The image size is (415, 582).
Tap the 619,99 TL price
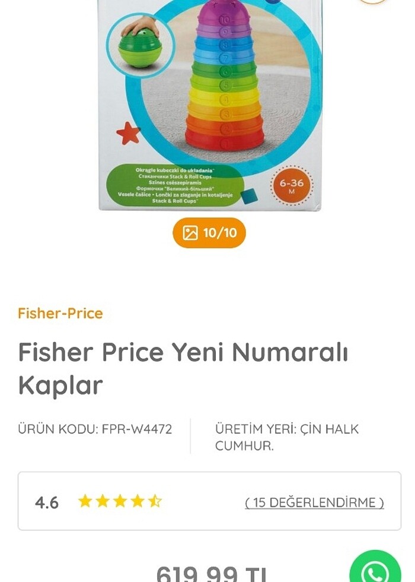click(x=212, y=573)
